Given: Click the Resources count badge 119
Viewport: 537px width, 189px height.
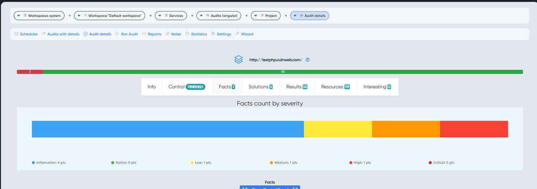Looking at the screenshot, I should pos(347,87).
